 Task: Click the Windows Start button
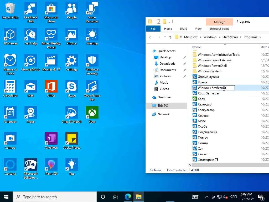tap(6, 197)
